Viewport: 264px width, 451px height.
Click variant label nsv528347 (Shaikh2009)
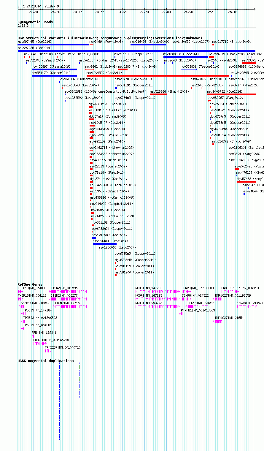point(138,67)
